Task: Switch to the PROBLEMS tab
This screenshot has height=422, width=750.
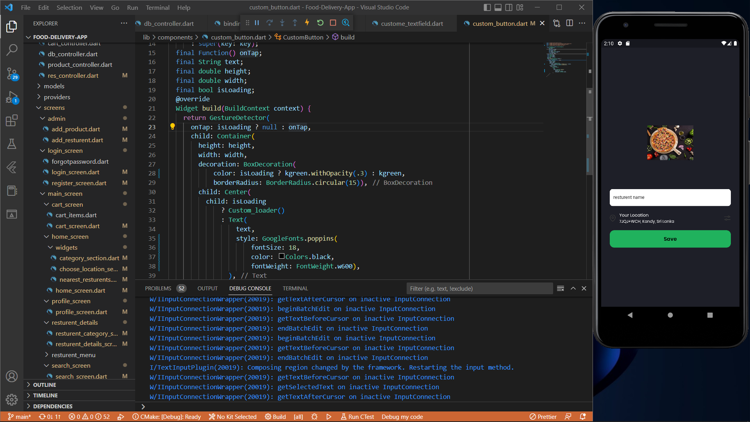Action: (158, 288)
